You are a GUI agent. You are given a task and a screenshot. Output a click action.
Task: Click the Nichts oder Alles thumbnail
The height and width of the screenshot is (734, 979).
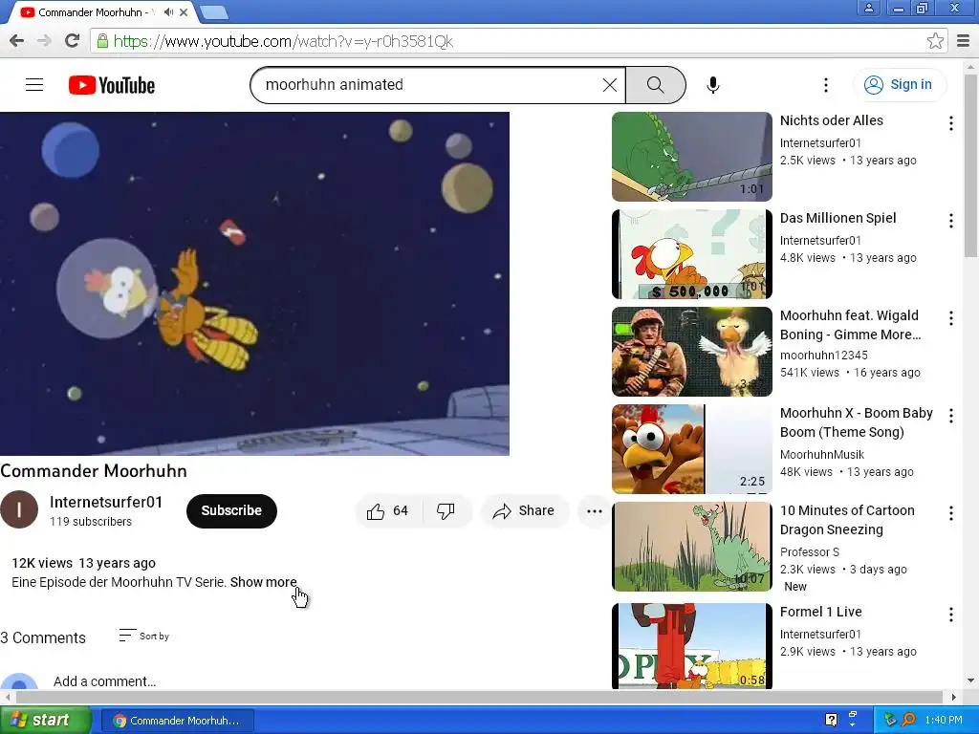(x=692, y=157)
